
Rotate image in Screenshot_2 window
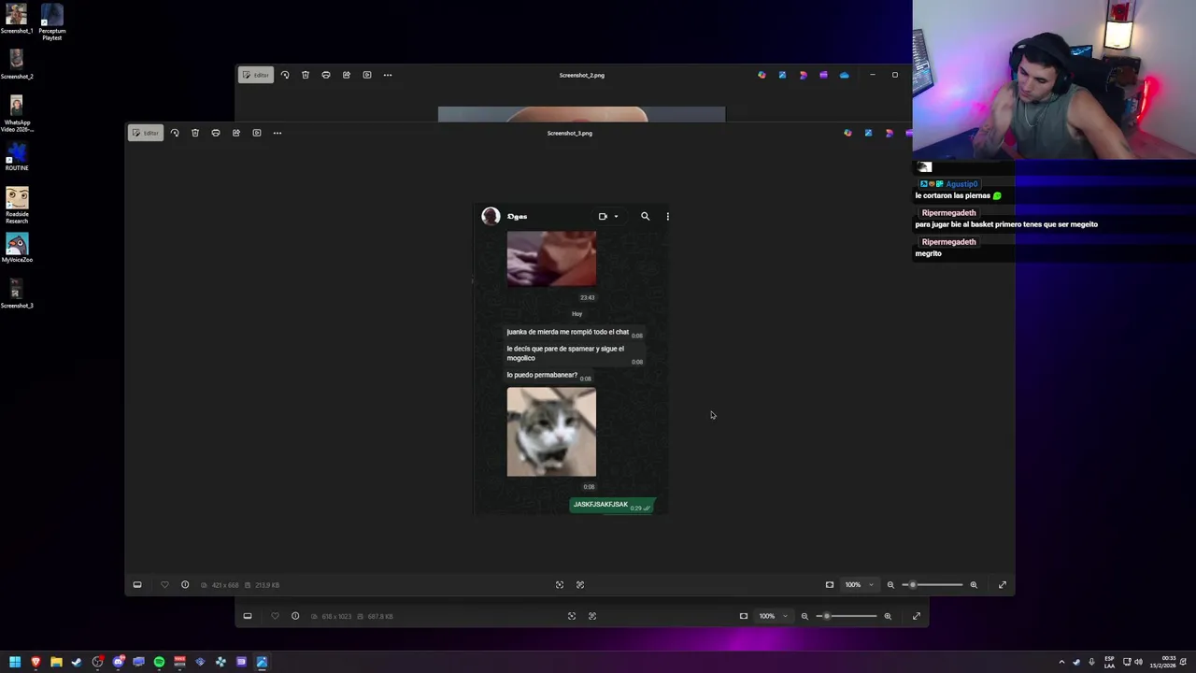point(285,75)
